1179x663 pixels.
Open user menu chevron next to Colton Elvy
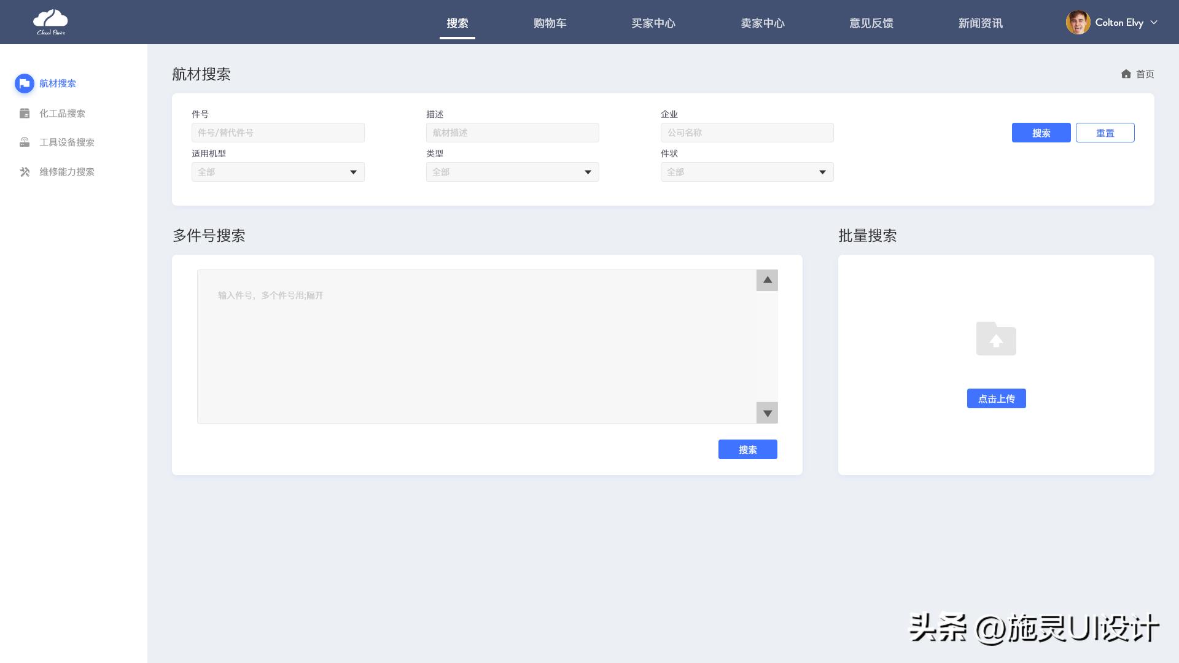[x=1154, y=23]
